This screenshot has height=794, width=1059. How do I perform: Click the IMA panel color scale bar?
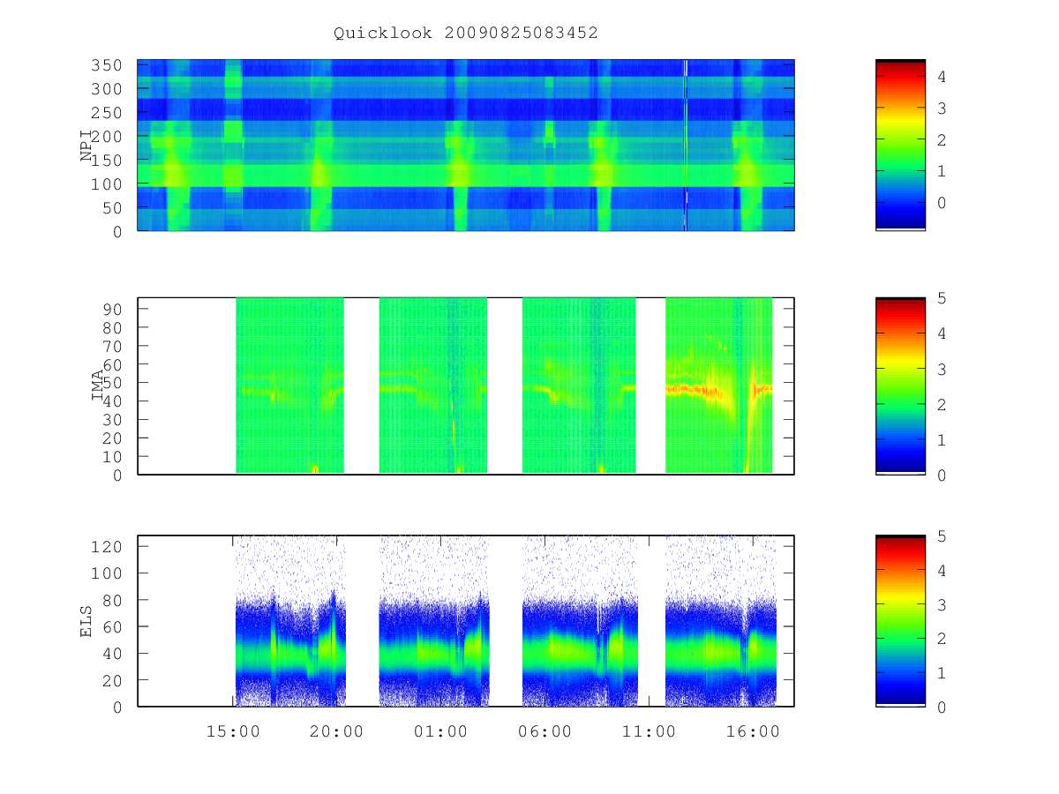[900, 386]
